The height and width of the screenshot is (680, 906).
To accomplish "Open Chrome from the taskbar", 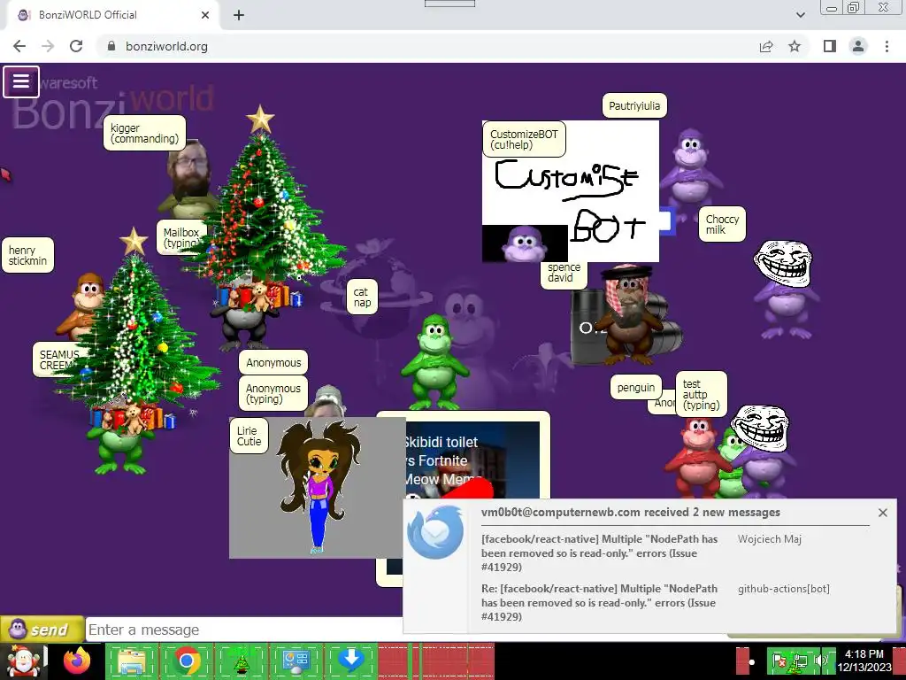I will [x=186, y=661].
